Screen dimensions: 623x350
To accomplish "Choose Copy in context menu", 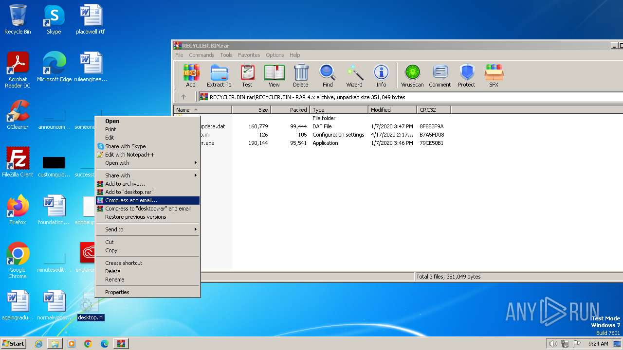I will (x=147, y=250).
